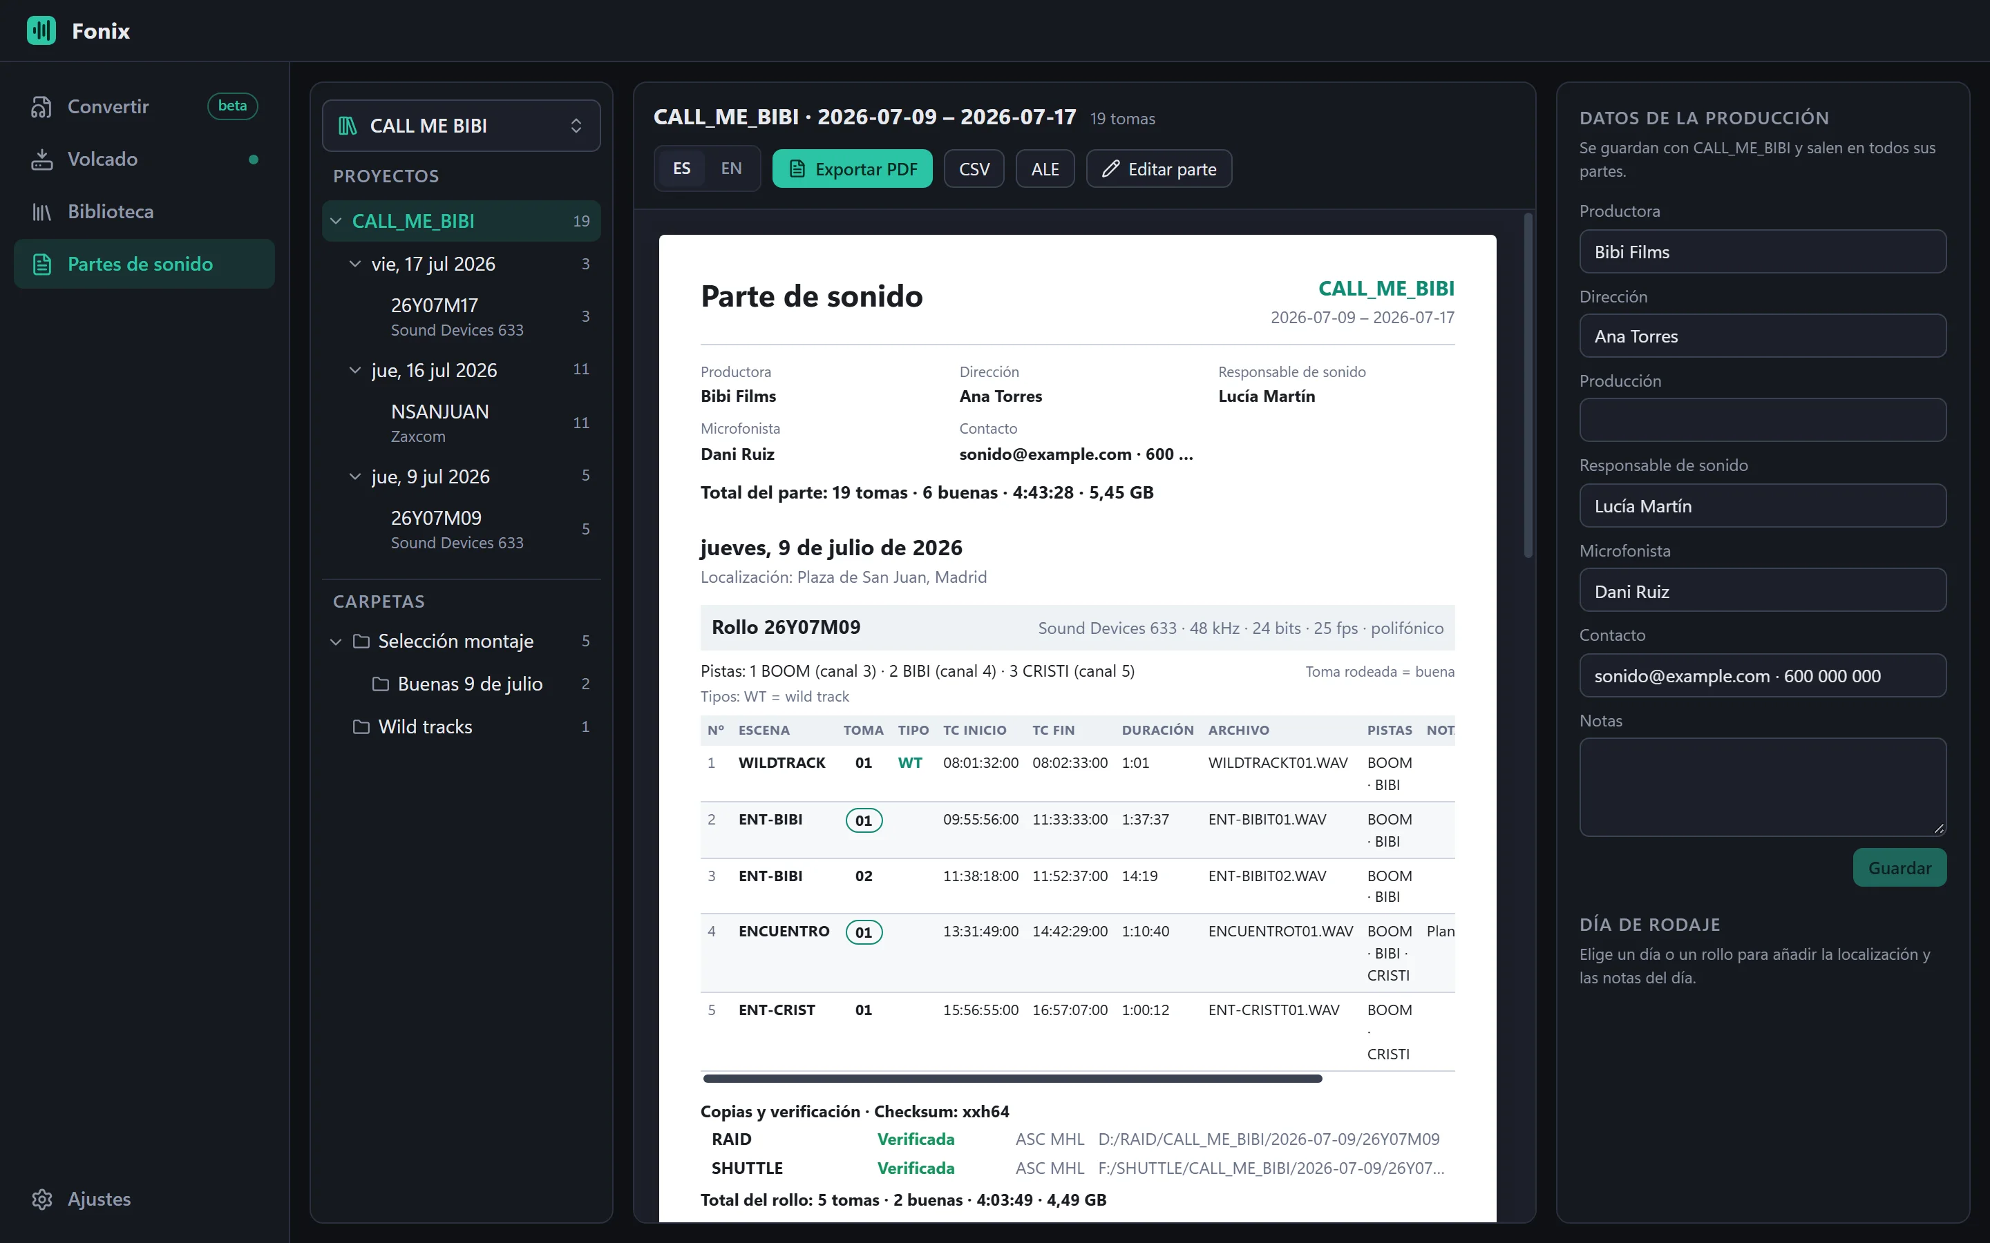Click the horizontal scrollbar under the takes table
Viewport: 1990px width, 1243px height.
(1012, 1079)
